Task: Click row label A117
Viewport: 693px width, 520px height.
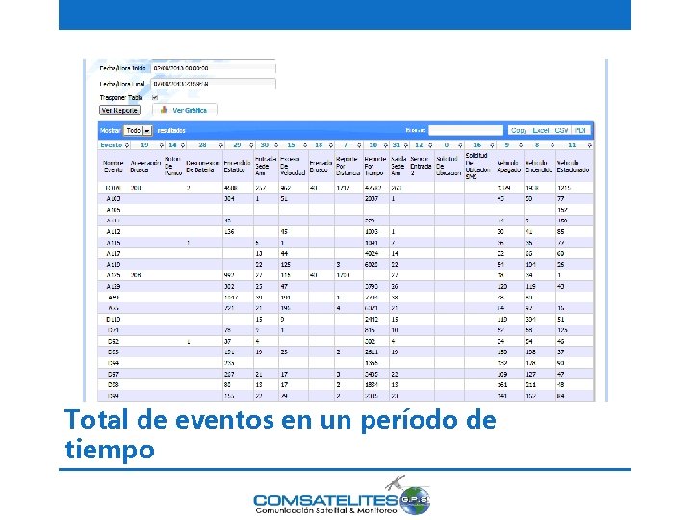Action: (114, 254)
